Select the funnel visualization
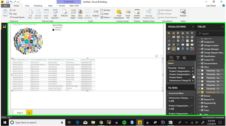The width and height of the screenshot is (226, 126). click(173, 45)
